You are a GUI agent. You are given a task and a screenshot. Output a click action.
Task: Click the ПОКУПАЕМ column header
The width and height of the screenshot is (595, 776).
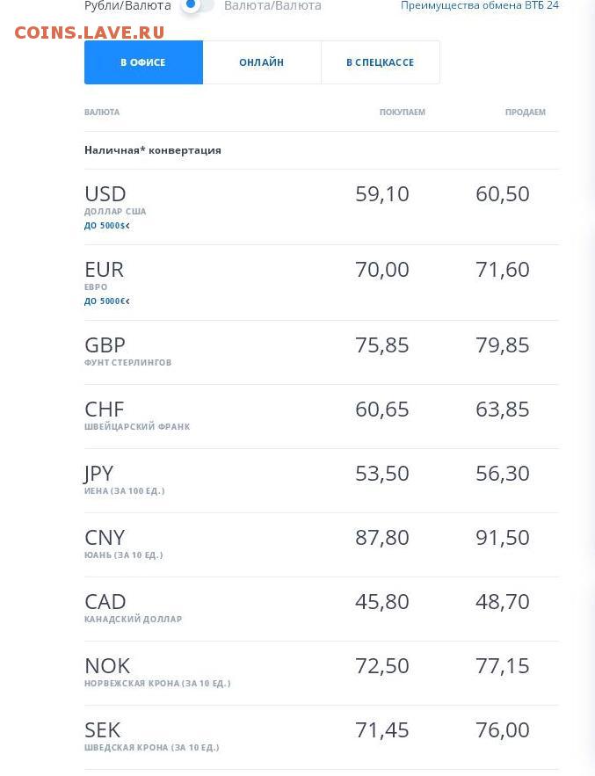click(403, 112)
